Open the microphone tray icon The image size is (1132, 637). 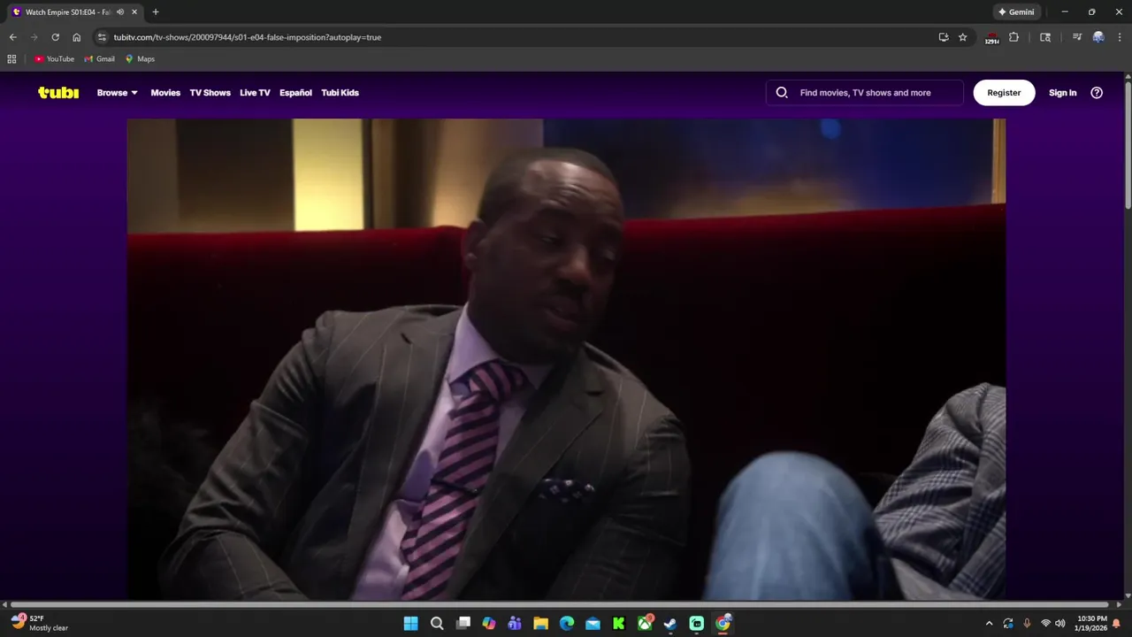(1027, 624)
